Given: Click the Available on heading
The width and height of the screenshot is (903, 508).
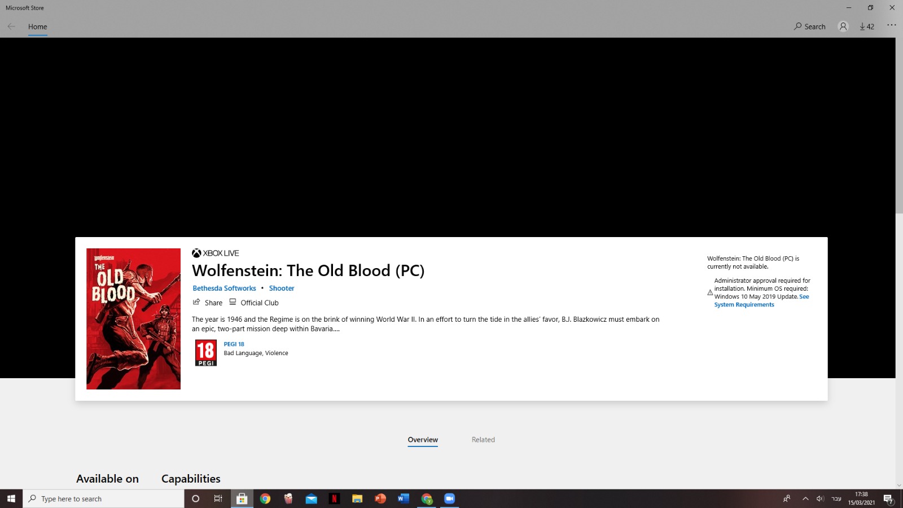Looking at the screenshot, I should tap(107, 479).
